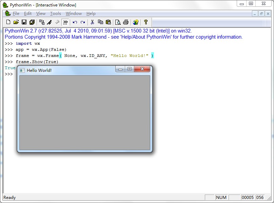Click the New file toolbar icon

8,22
